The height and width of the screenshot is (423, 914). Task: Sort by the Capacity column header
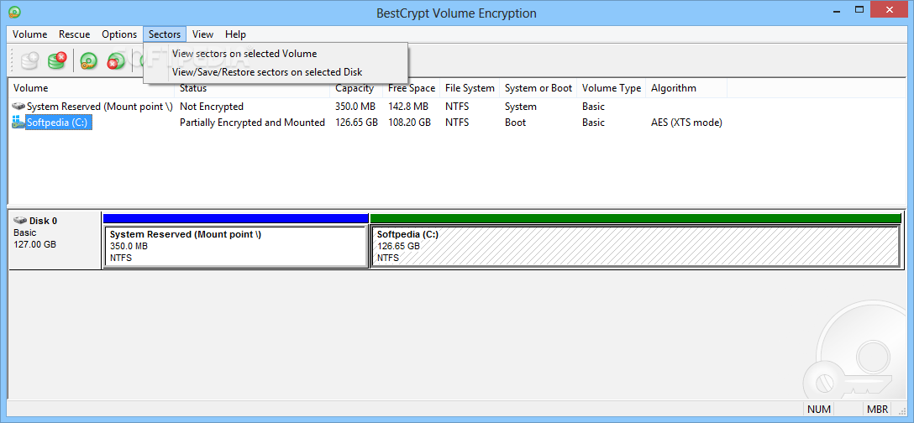pyautogui.click(x=356, y=88)
